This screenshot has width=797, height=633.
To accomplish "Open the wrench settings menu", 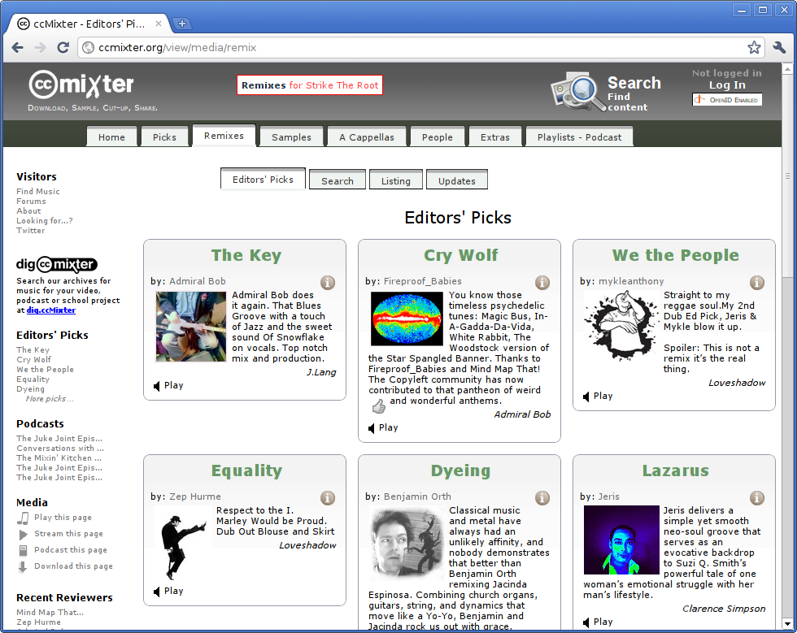I will (x=779, y=47).
